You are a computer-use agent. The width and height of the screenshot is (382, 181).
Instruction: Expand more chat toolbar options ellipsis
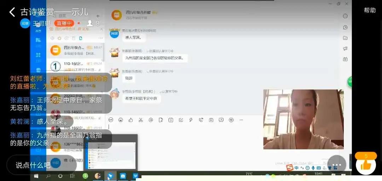point(241,120)
